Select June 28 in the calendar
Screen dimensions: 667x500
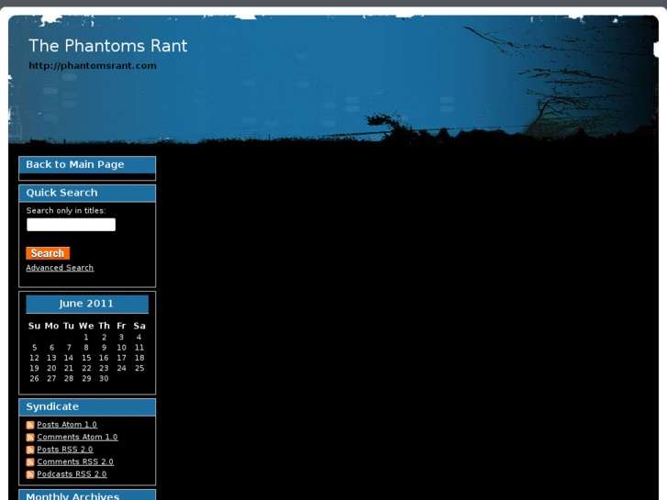click(x=69, y=378)
